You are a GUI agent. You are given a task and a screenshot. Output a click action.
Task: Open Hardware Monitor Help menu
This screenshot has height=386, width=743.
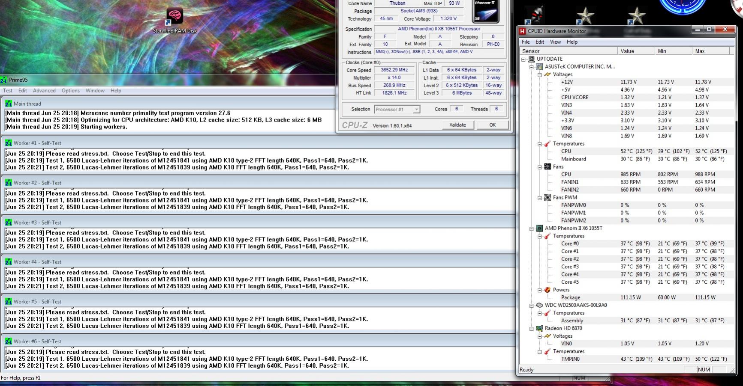[x=572, y=42]
